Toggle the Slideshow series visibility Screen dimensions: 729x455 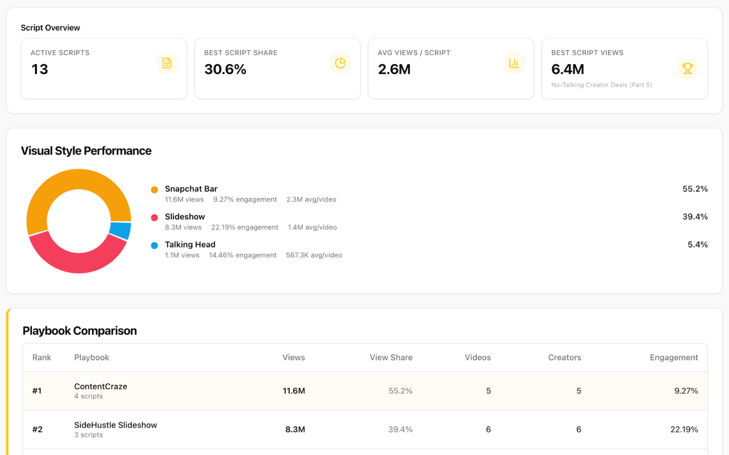[184, 216]
